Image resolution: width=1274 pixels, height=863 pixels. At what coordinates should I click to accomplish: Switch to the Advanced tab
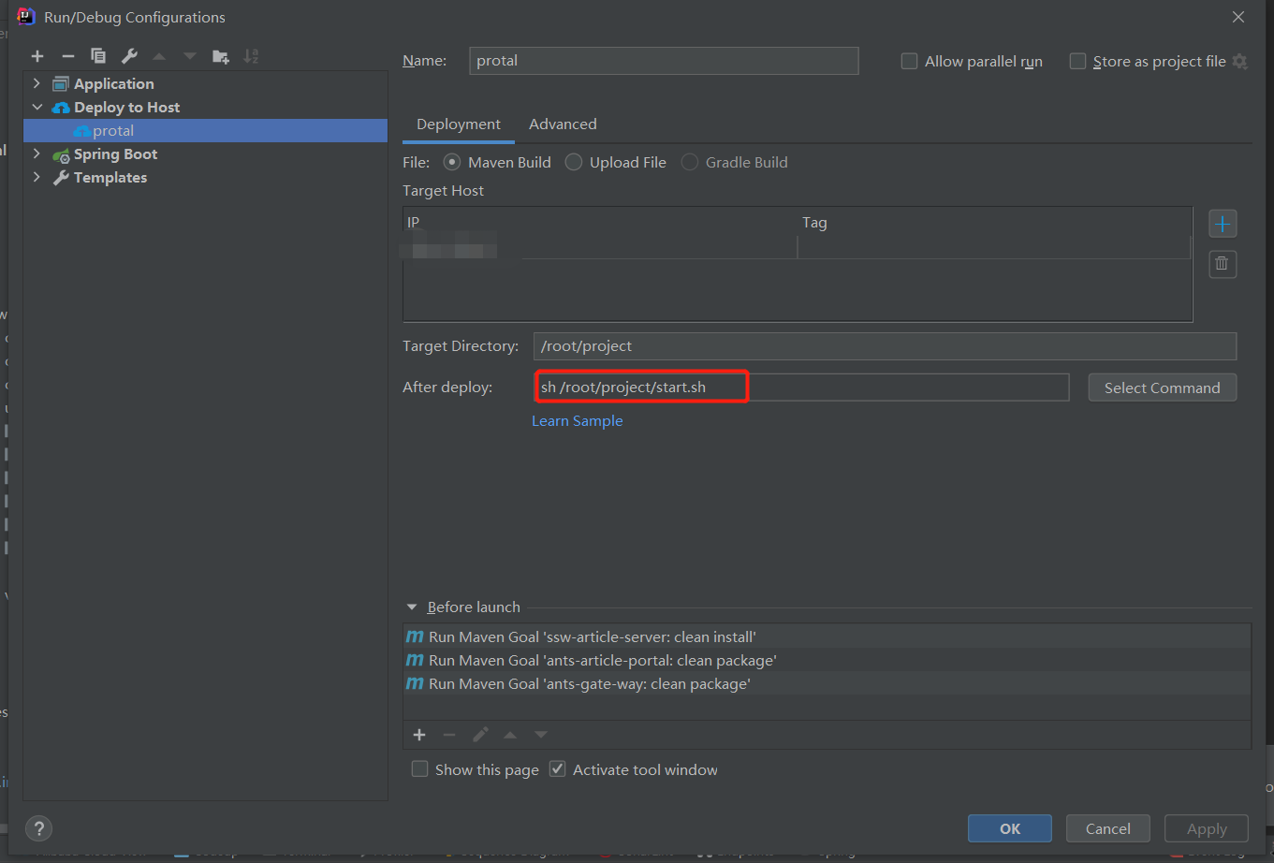click(563, 124)
